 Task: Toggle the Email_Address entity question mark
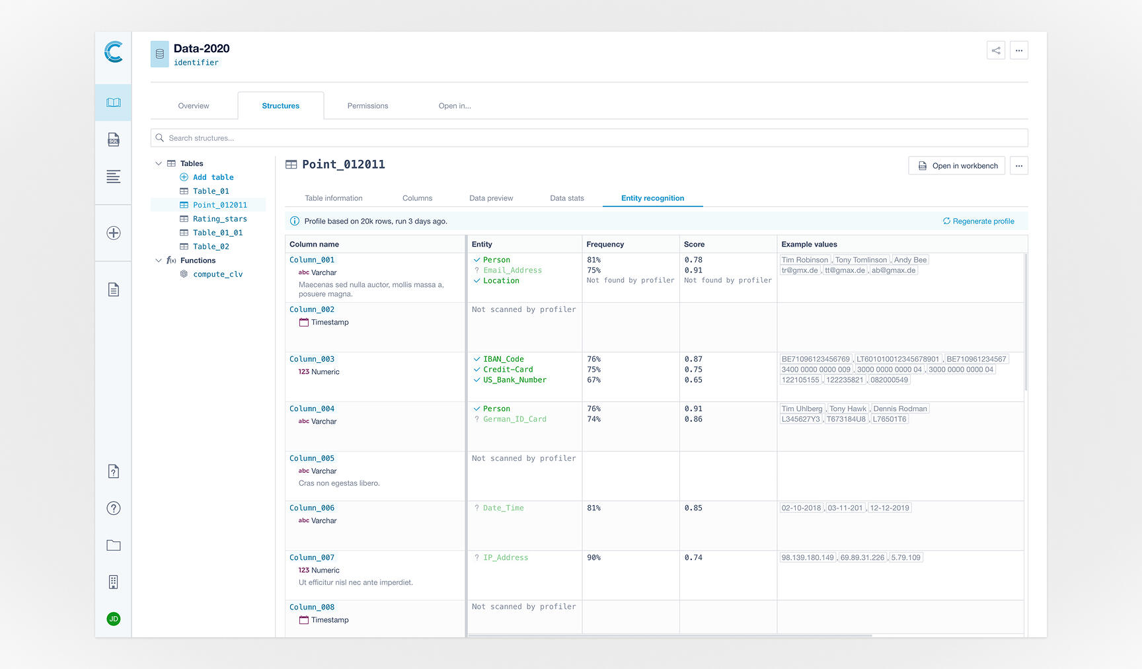pyautogui.click(x=476, y=270)
